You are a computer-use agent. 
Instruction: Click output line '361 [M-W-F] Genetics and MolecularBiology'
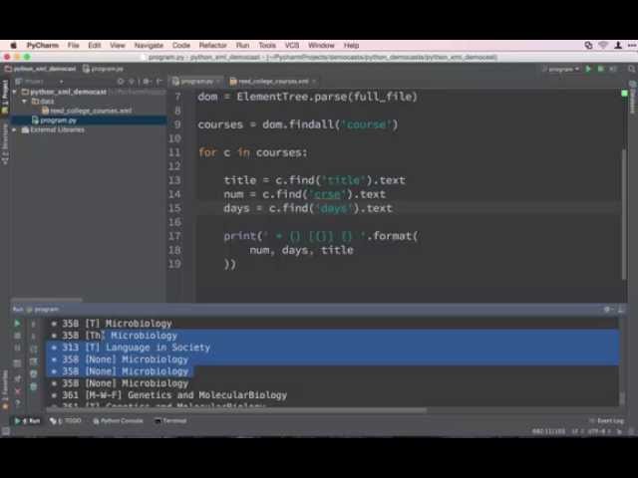coord(168,395)
